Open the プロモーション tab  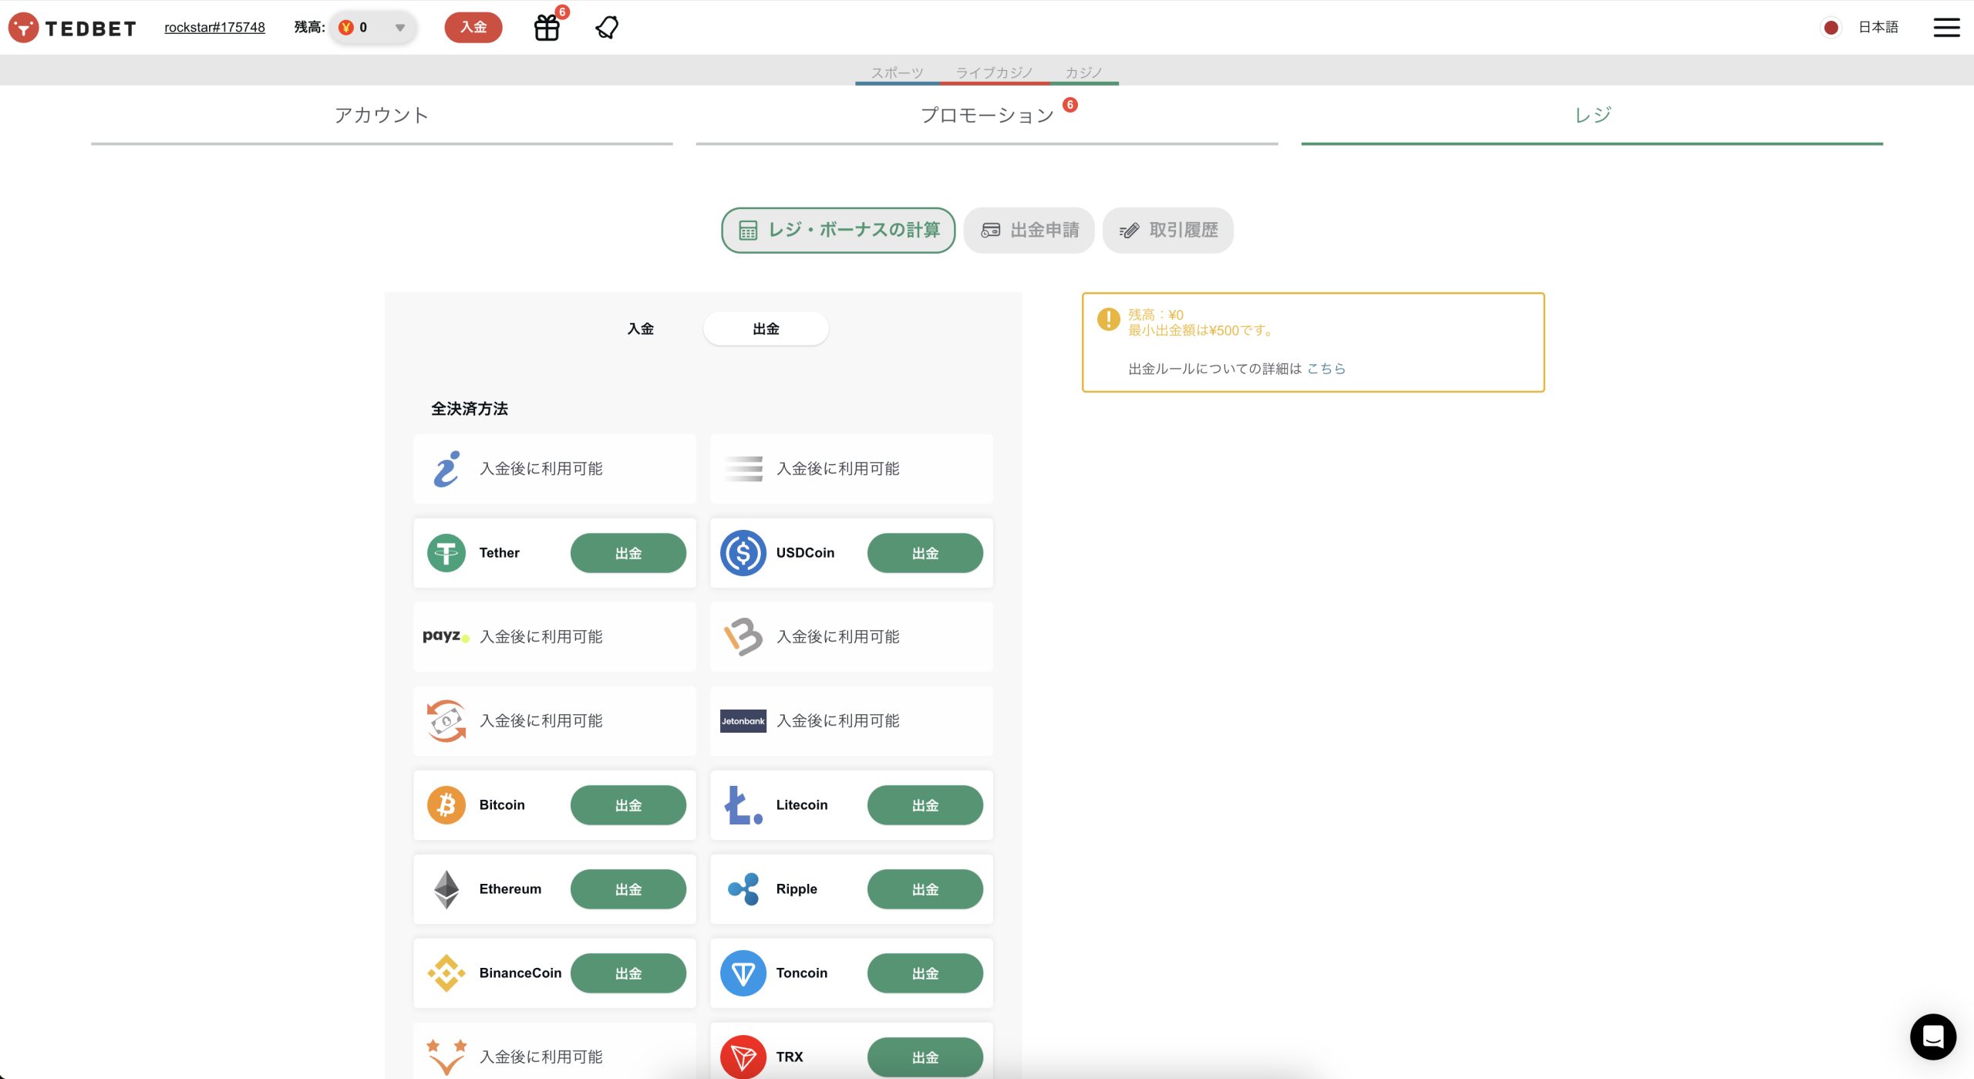987,116
